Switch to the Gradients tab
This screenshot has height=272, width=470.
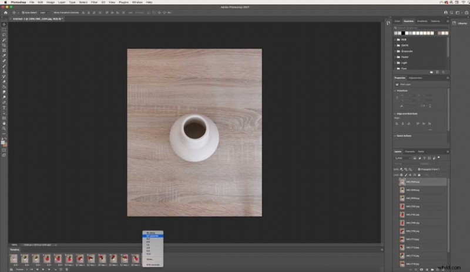click(422, 21)
